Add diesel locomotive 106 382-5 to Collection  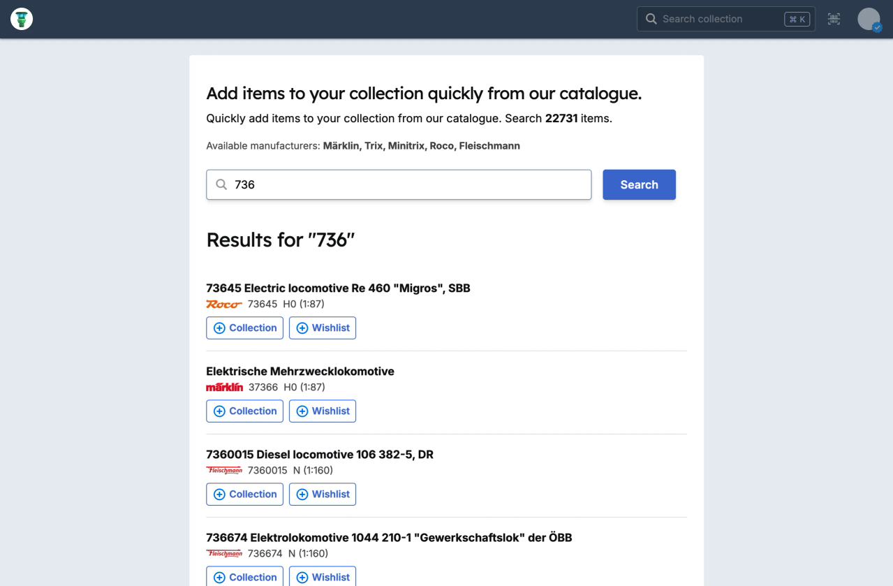[244, 494]
